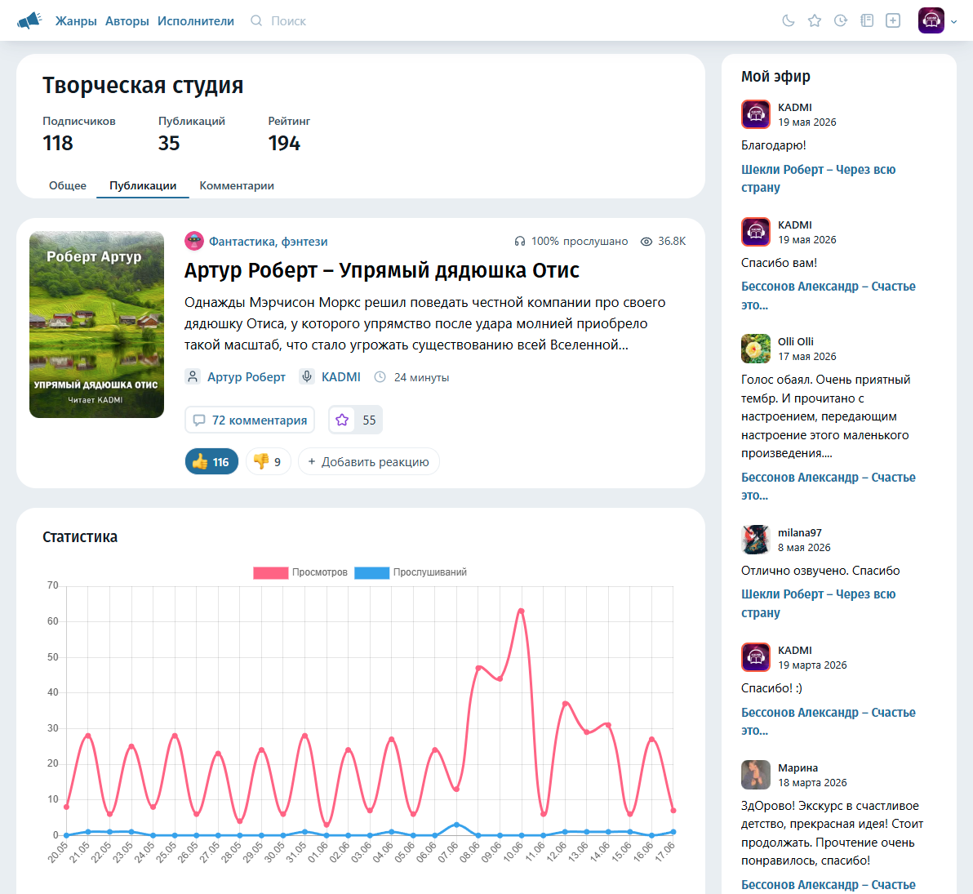Open the Исполнители menu

(x=195, y=21)
